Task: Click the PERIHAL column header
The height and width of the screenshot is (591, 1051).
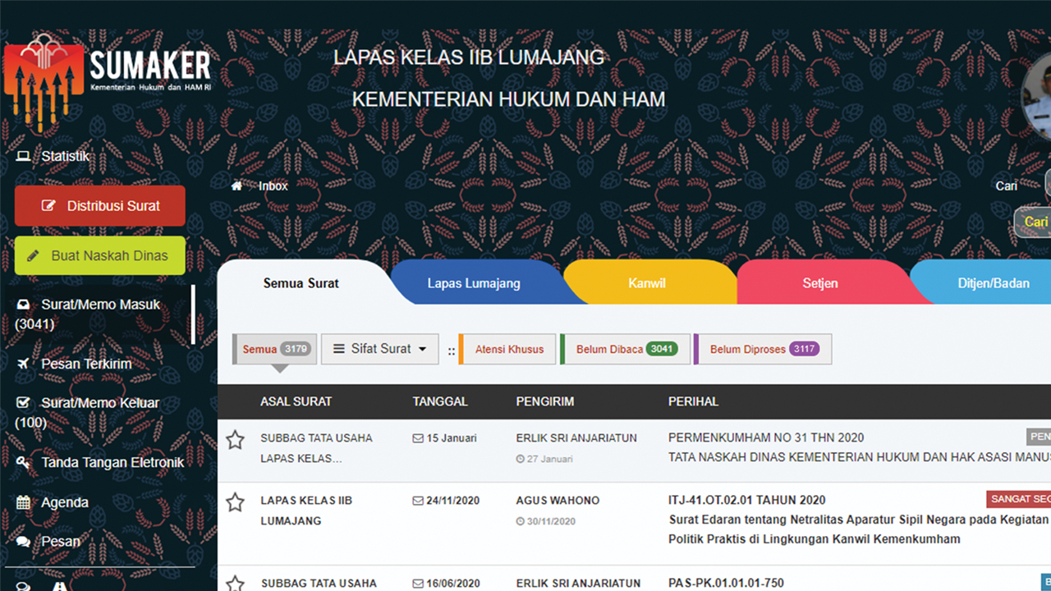Action: coord(693,401)
